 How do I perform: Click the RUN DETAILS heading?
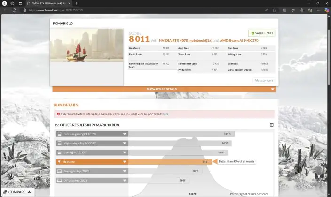[x=66, y=105]
